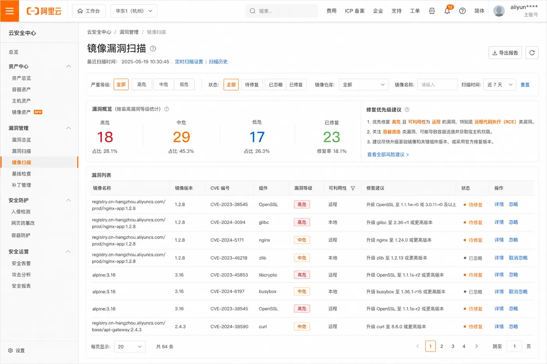Click the notification bell icon
This screenshot has width=547, height=364.
click(x=447, y=11)
